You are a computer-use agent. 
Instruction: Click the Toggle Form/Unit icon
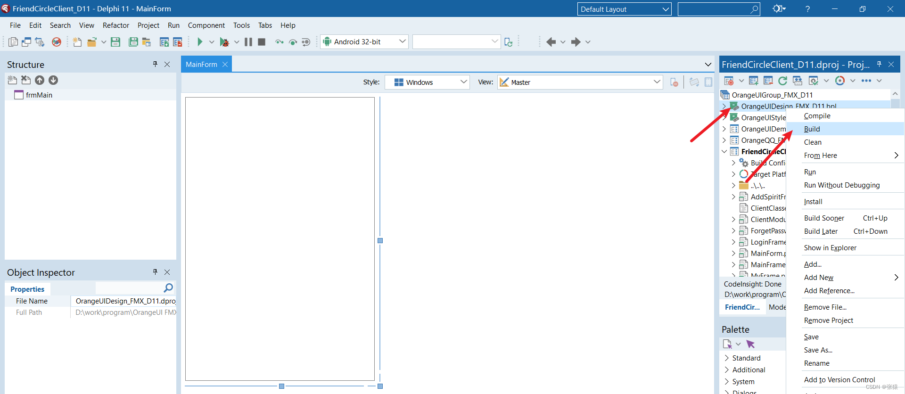(40, 42)
